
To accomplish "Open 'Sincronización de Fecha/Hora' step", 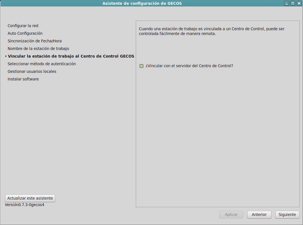I will [x=35, y=41].
